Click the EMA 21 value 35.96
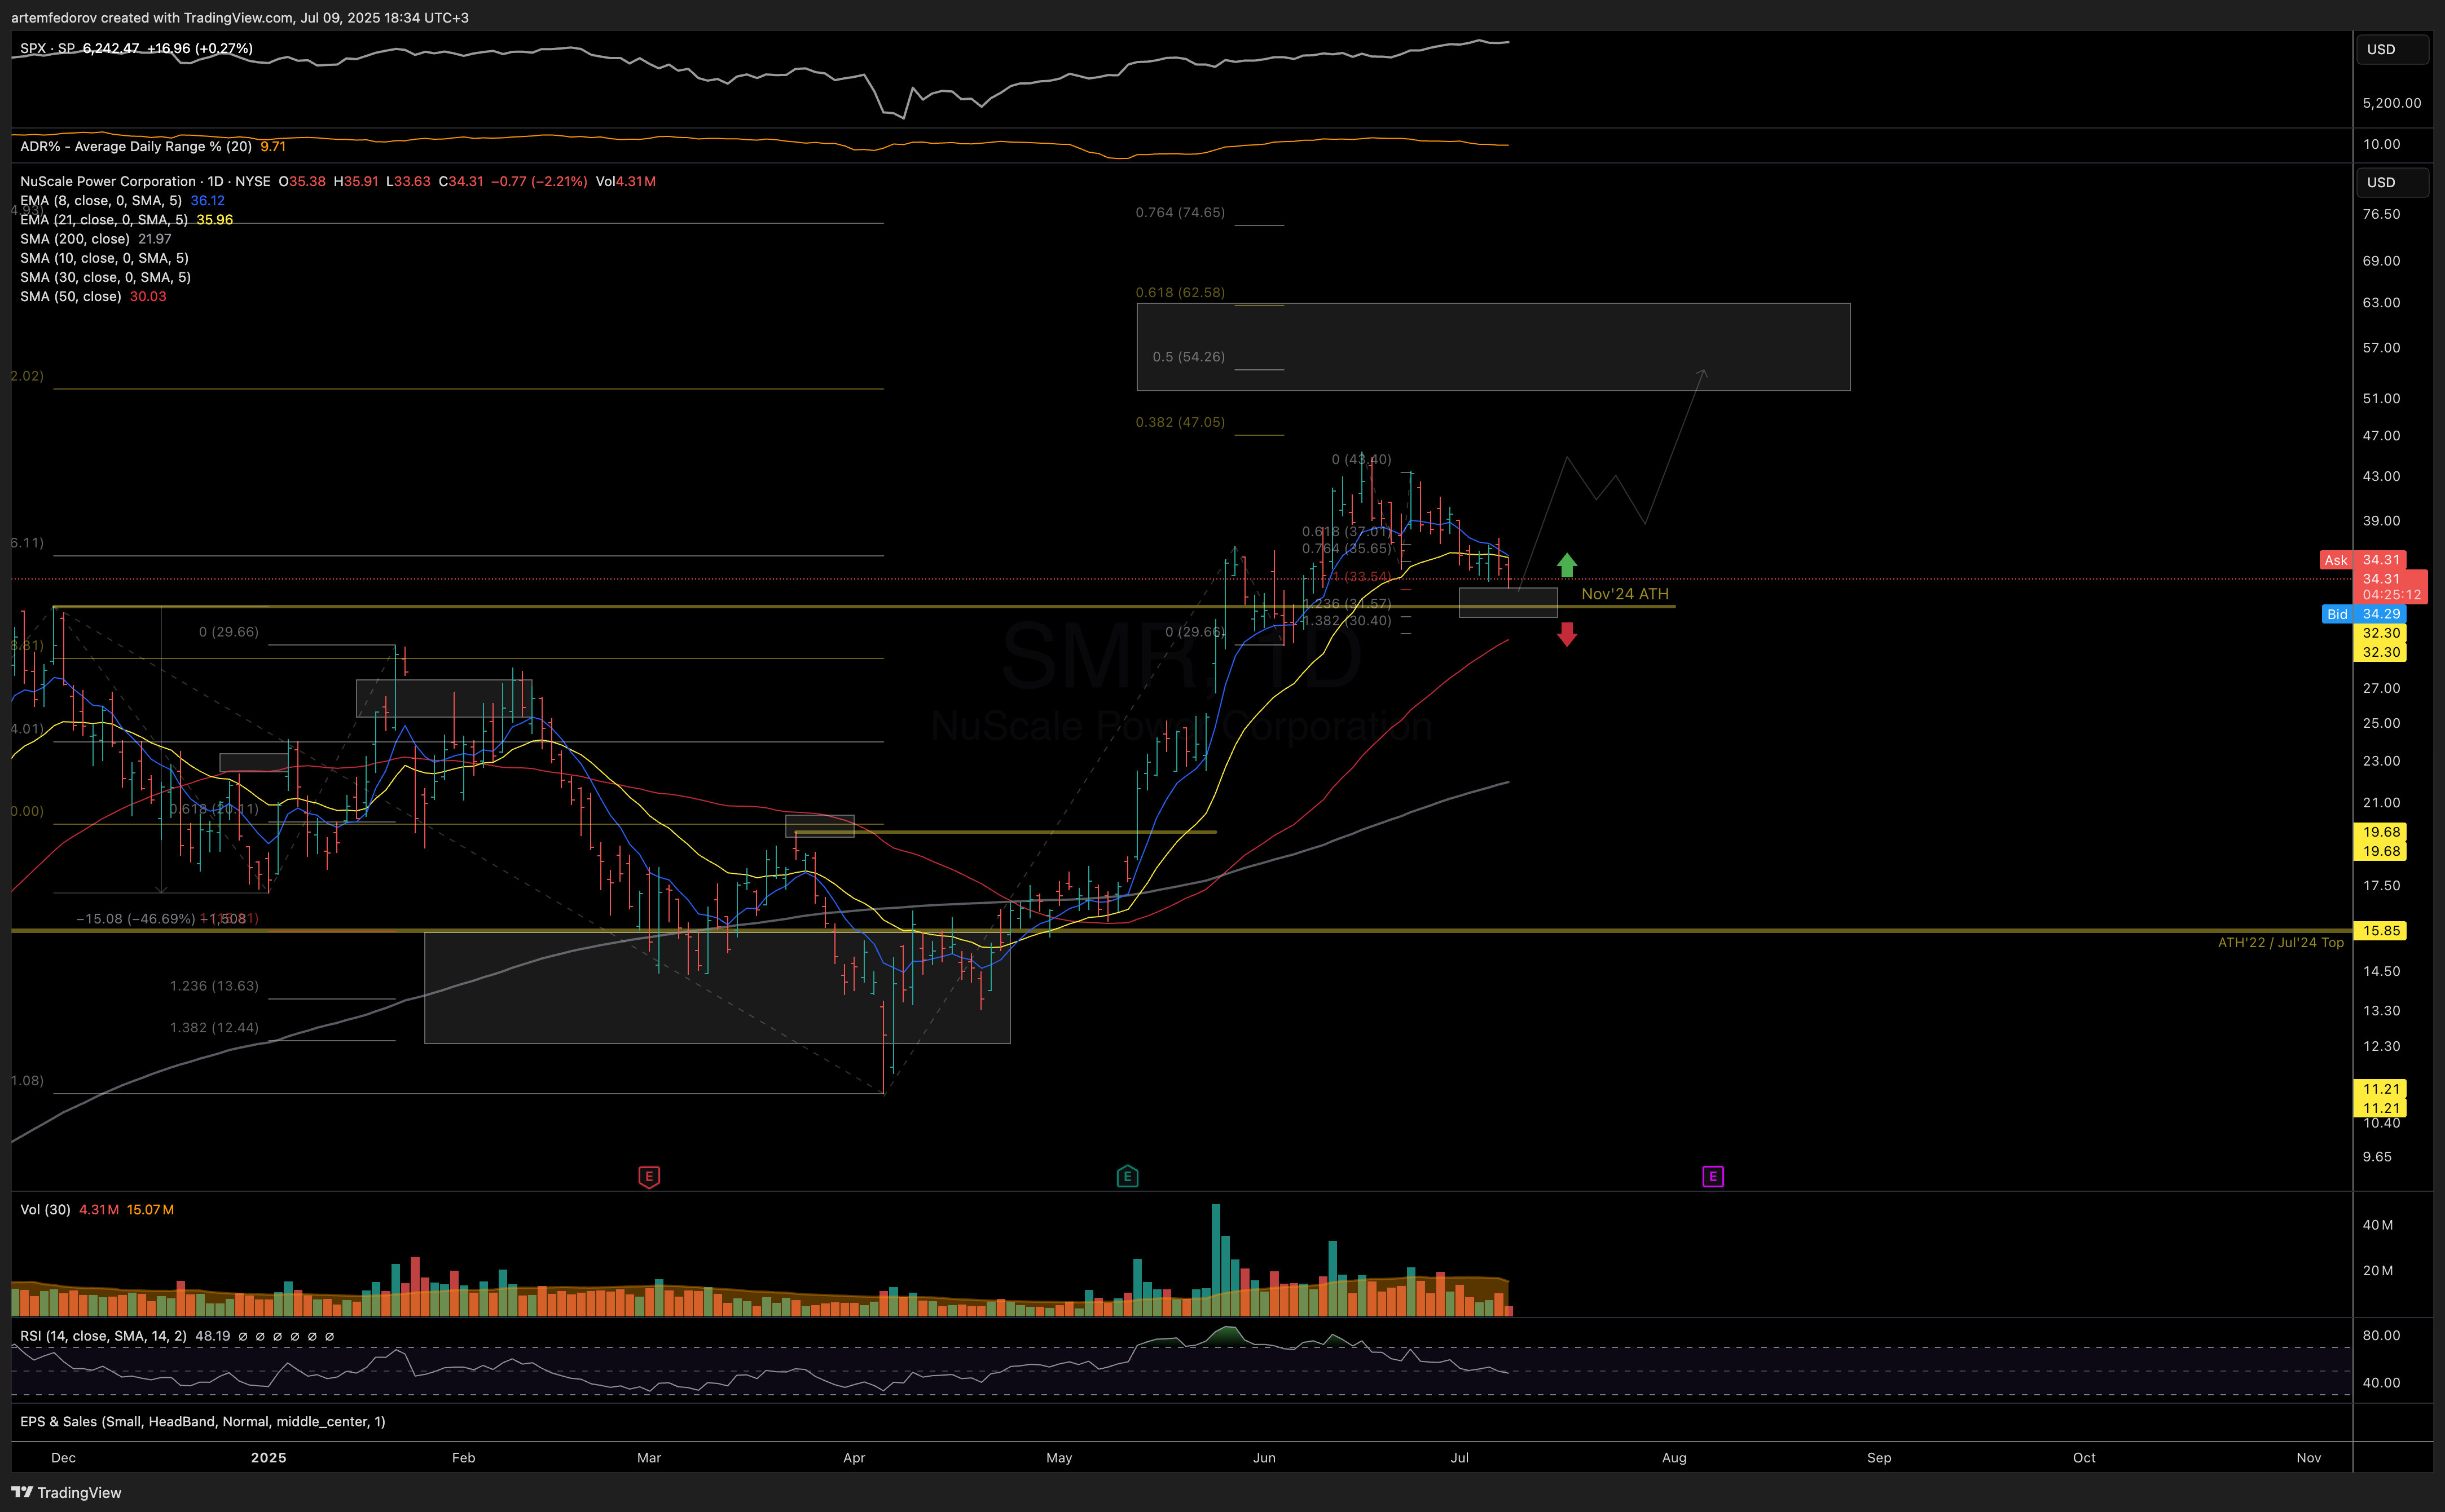The height and width of the screenshot is (1512, 2445). pyautogui.click(x=215, y=219)
